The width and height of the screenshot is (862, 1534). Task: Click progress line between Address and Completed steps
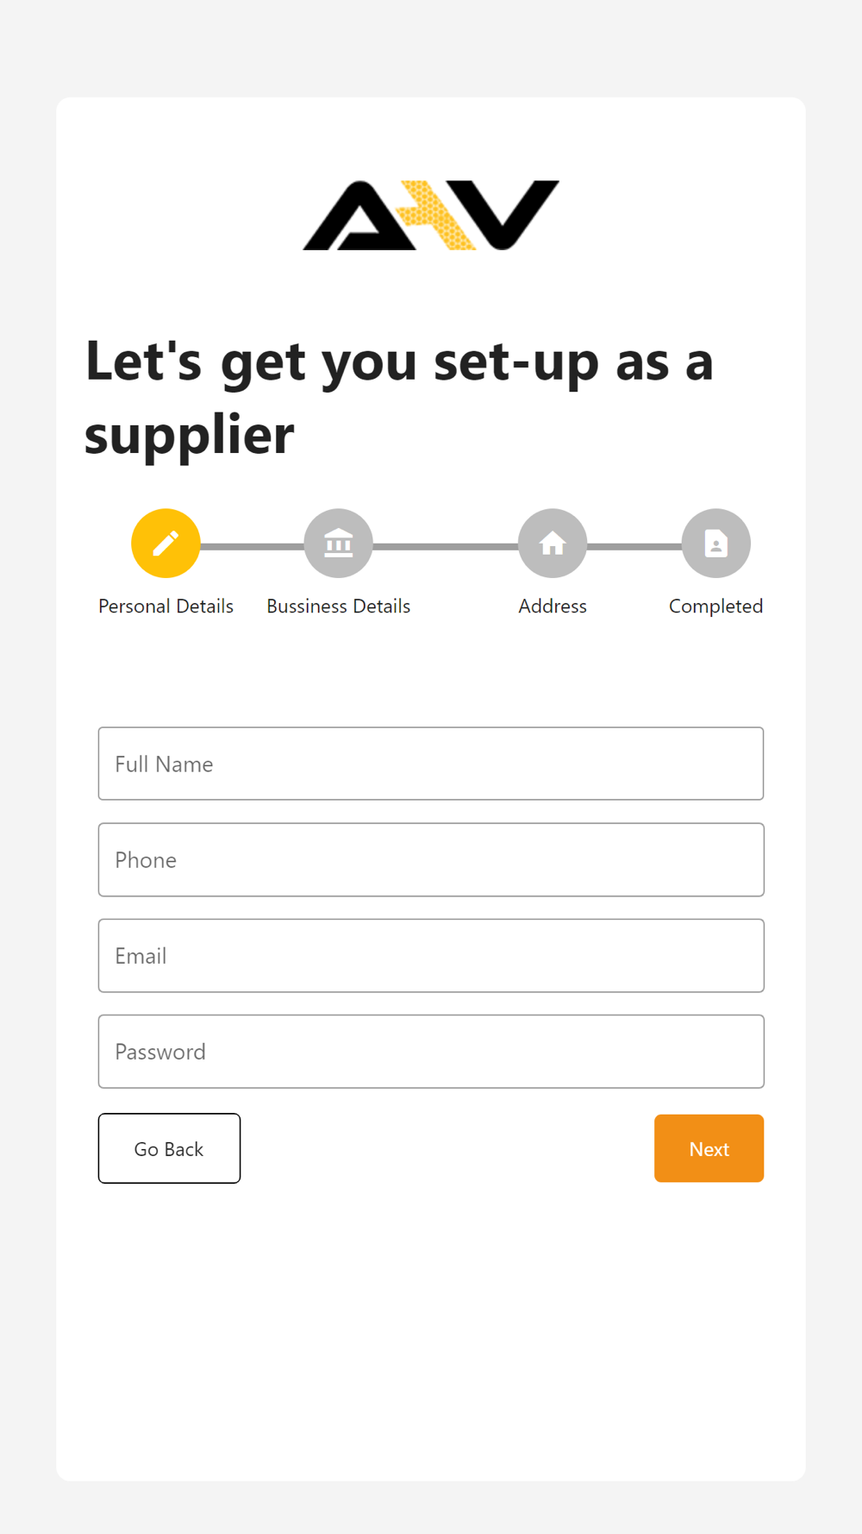pyautogui.click(x=634, y=547)
